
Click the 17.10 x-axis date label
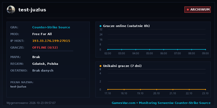[108, 93]
